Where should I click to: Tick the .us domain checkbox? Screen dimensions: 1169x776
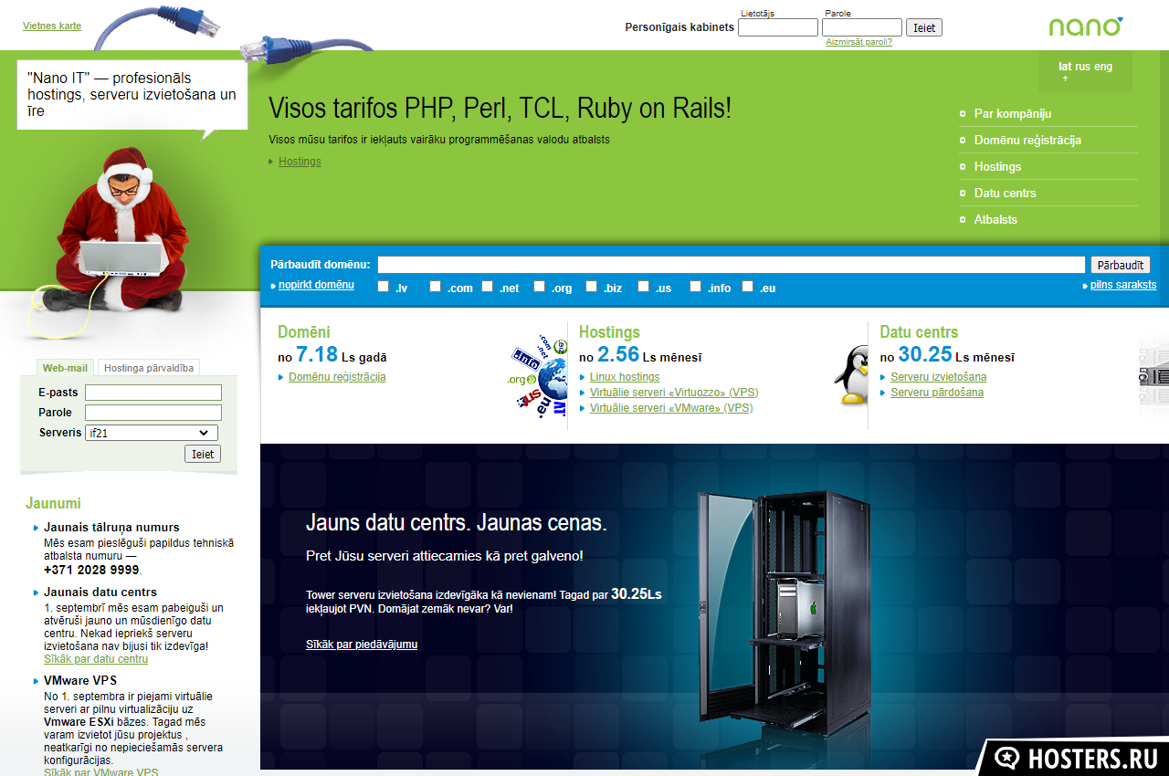(x=644, y=287)
